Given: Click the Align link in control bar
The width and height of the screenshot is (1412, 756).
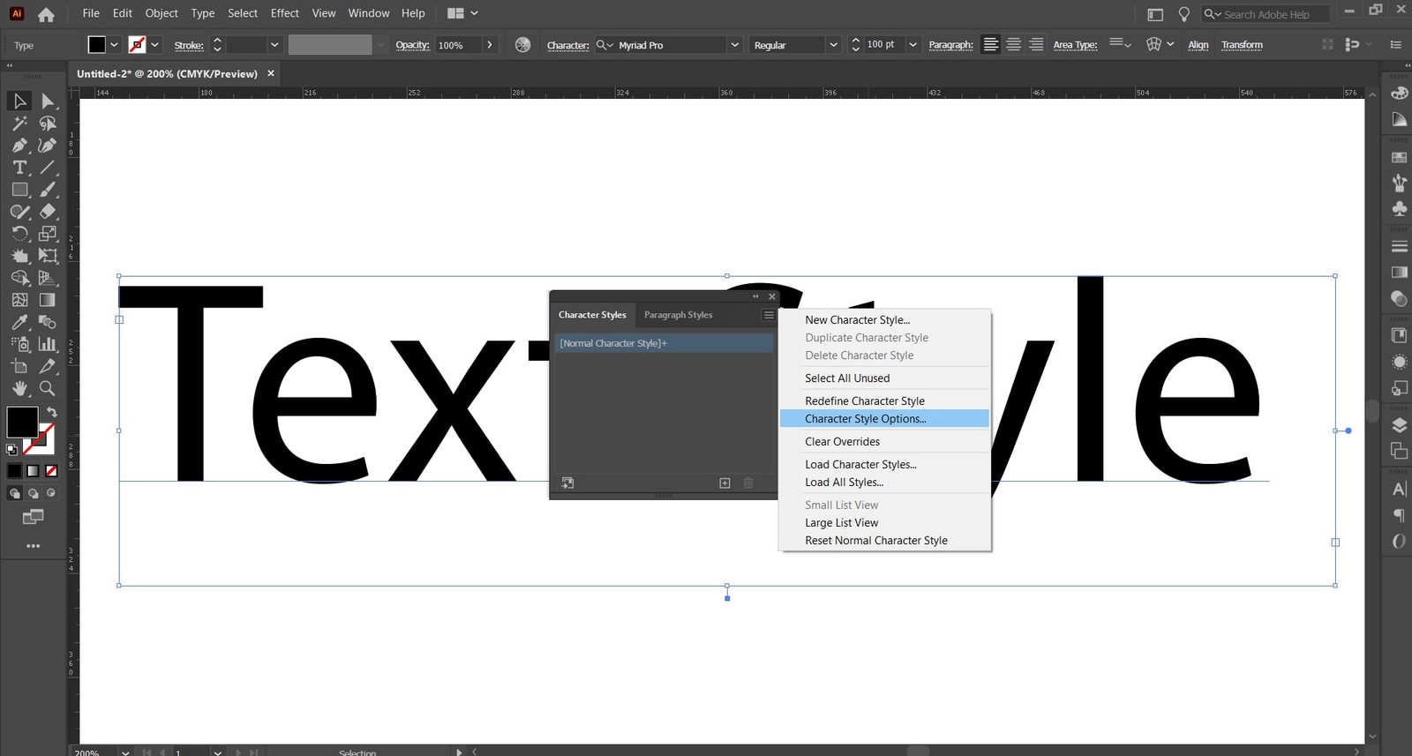Looking at the screenshot, I should point(1198,45).
